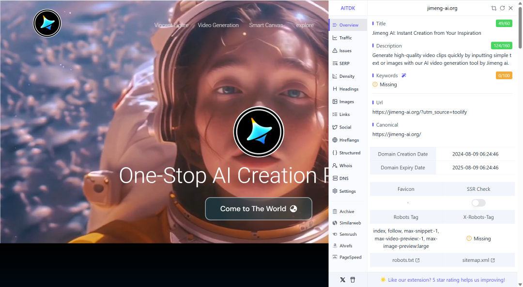Viewport: 523px width, 287px height.
Task: Open the SERP section
Action: click(x=348, y=63)
